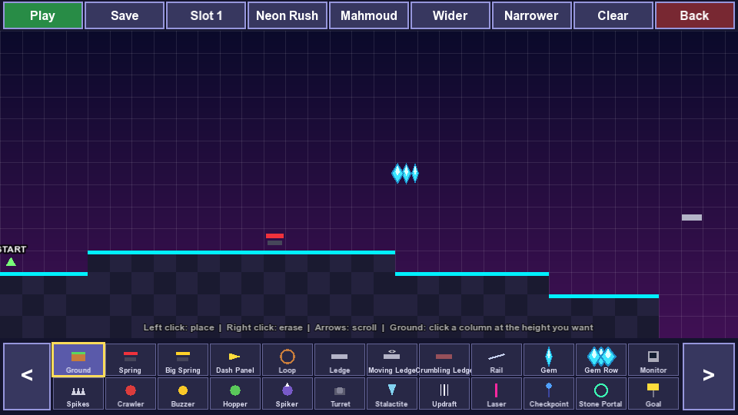Select the Moving Ledge tool
The height and width of the screenshot is (415, 738).
(x=391, y=360)
